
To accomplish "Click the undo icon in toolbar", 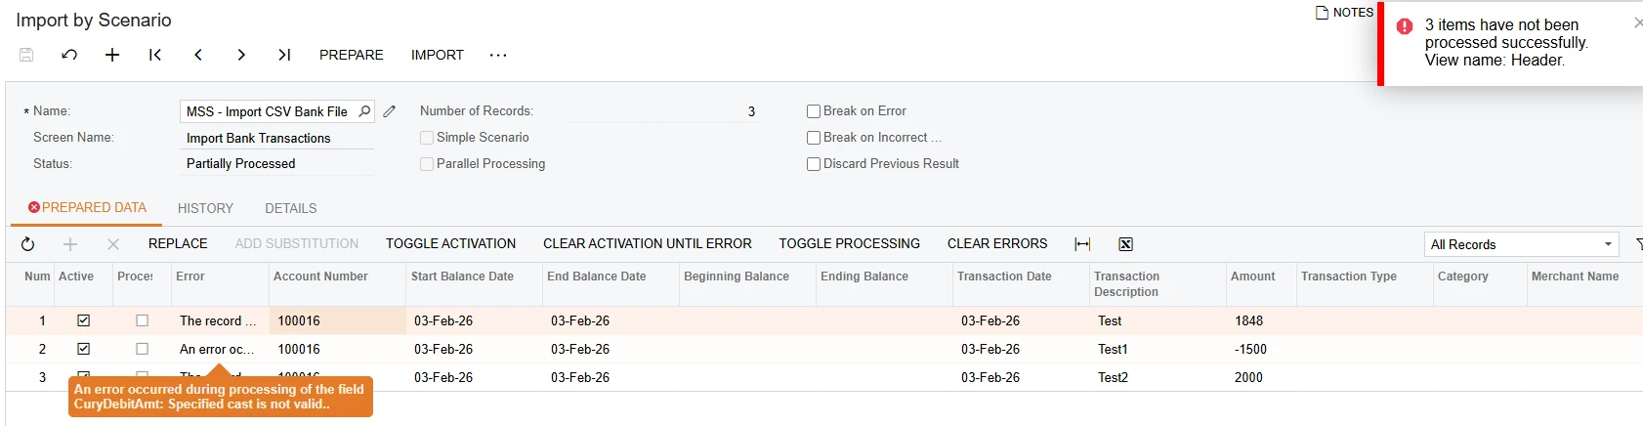I will [69, 55].
